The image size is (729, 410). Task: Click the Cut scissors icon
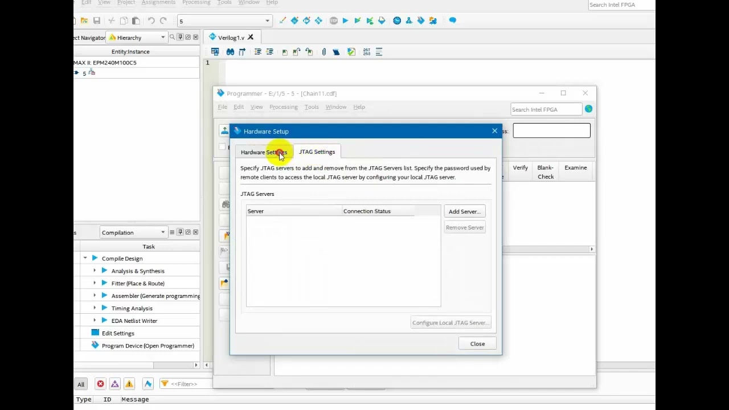click(x=112, y=21)
